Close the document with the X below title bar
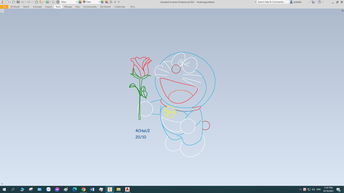The width and height of the screenshot is (344, 193). [x=342, y=10]
